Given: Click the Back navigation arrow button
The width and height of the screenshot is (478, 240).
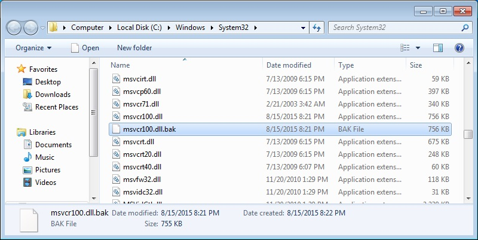Looking at the screenshot, I should click(14, 28).
